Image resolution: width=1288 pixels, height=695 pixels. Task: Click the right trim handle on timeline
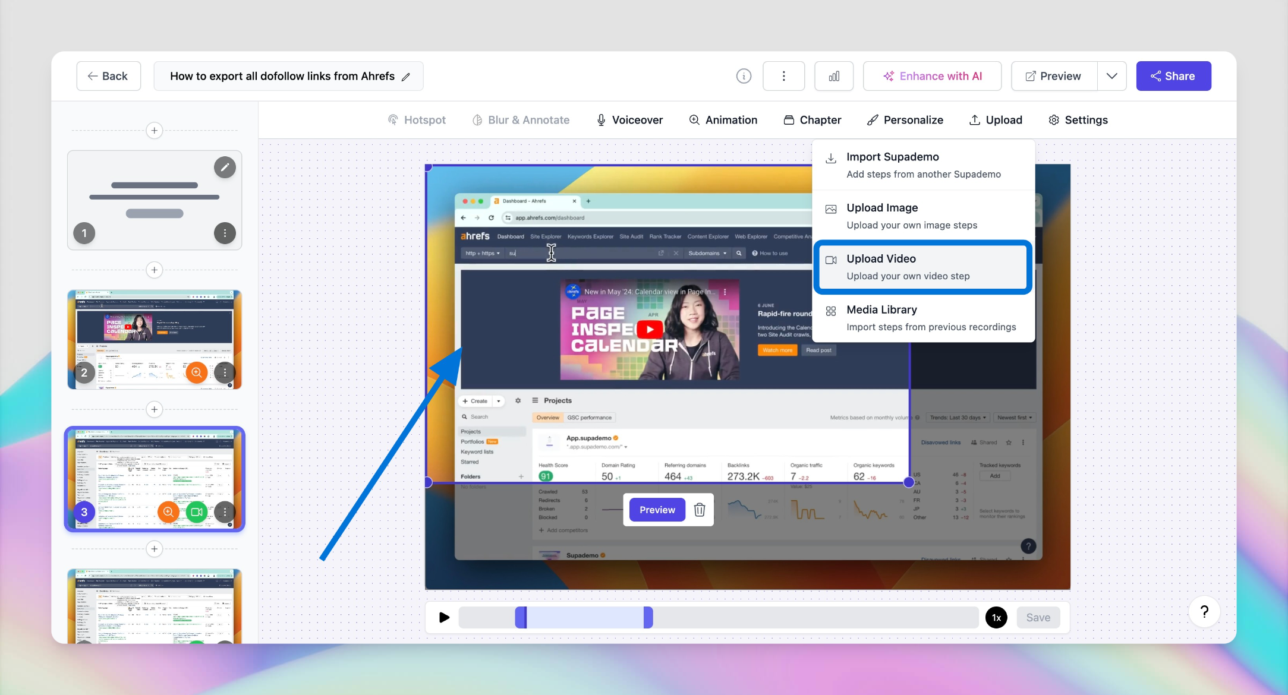coord(648,617)
